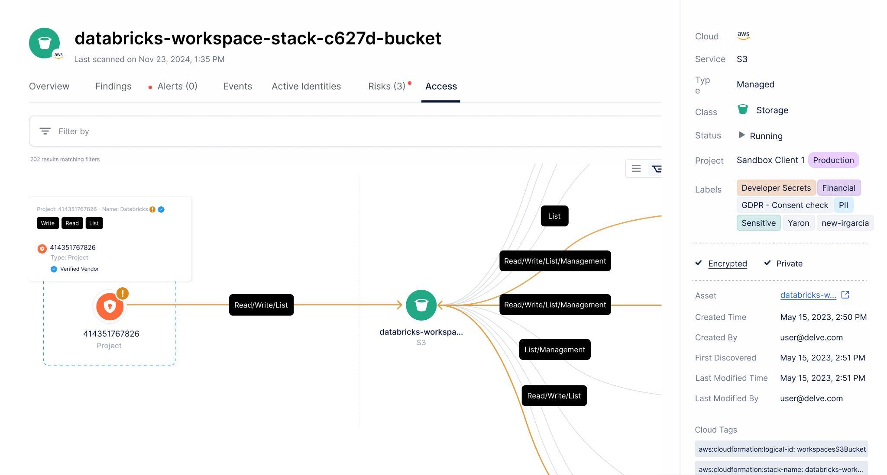Click 'Last scanned on Nov 23, 2024' text
This screenshot has height=475, width=887.
(x=149, y=59)
